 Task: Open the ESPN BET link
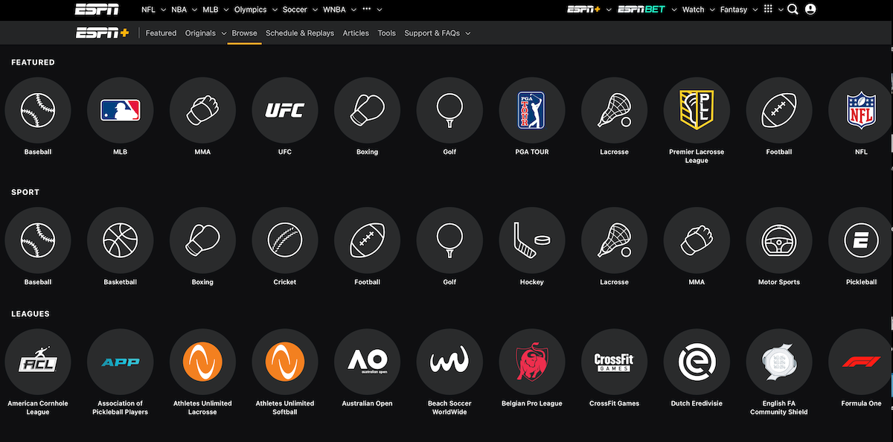pos(641,10)
